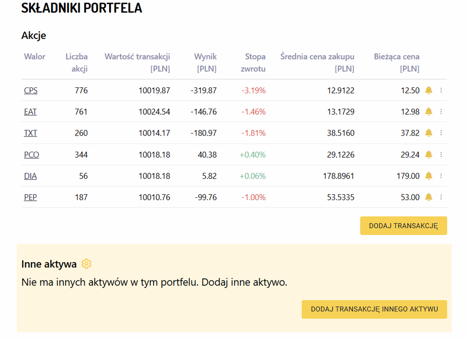Click the alert bell for CPS
This screenshot has height=340, width=468.
tap(428, 90)
